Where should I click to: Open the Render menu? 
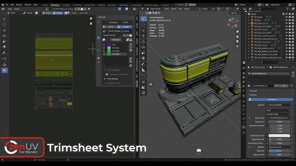coord(19,5)
